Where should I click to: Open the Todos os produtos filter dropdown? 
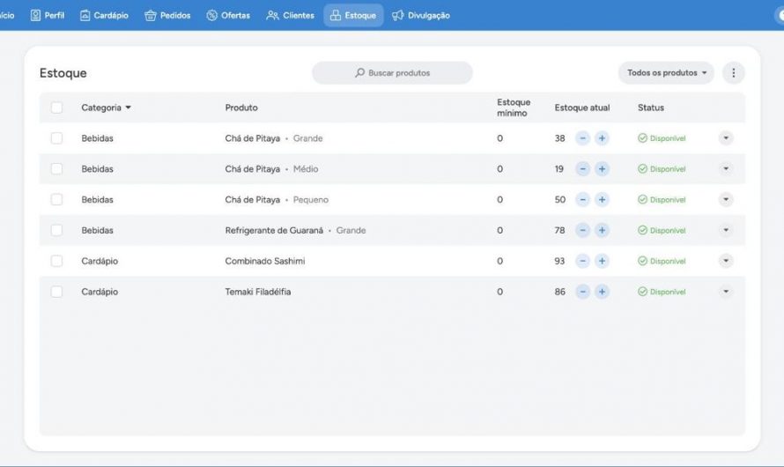pyautogui.click(x=666, y=73)
